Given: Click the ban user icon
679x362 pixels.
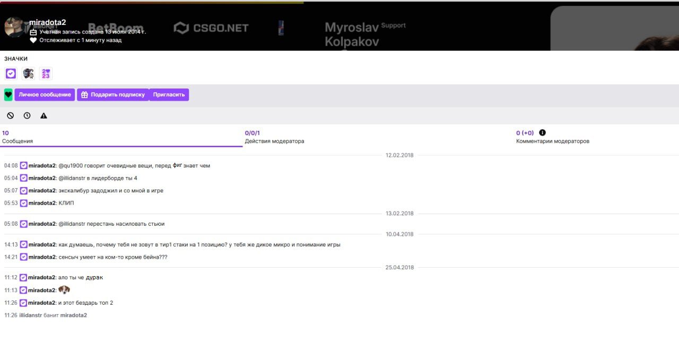Looking at the screenshot, I should (10, 116).
